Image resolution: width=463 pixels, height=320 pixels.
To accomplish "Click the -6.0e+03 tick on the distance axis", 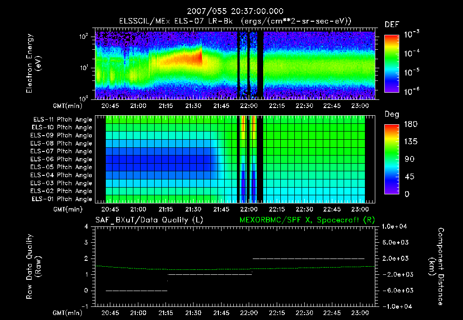I will pyautogui.click(x=398, y=291).
